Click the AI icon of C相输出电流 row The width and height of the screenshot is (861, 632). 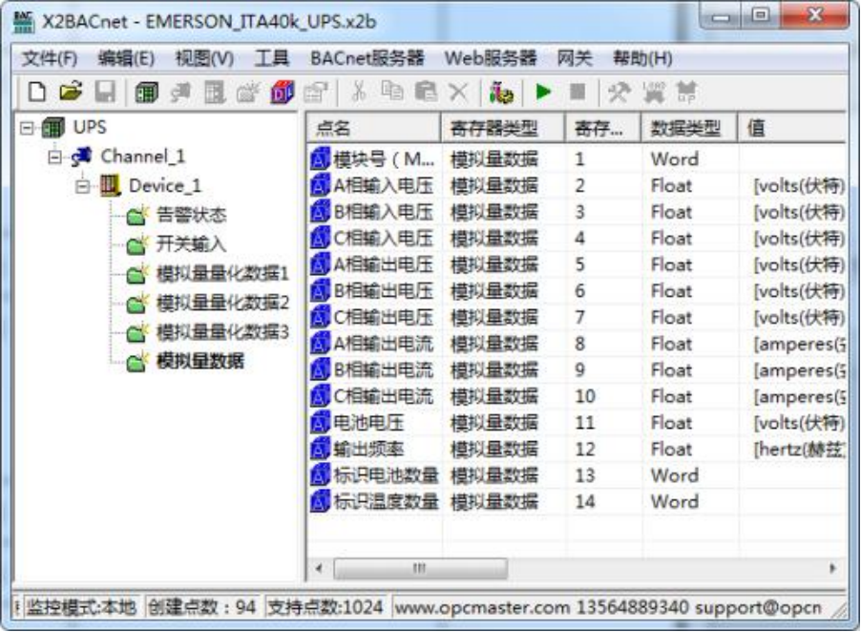pos(320,396)
